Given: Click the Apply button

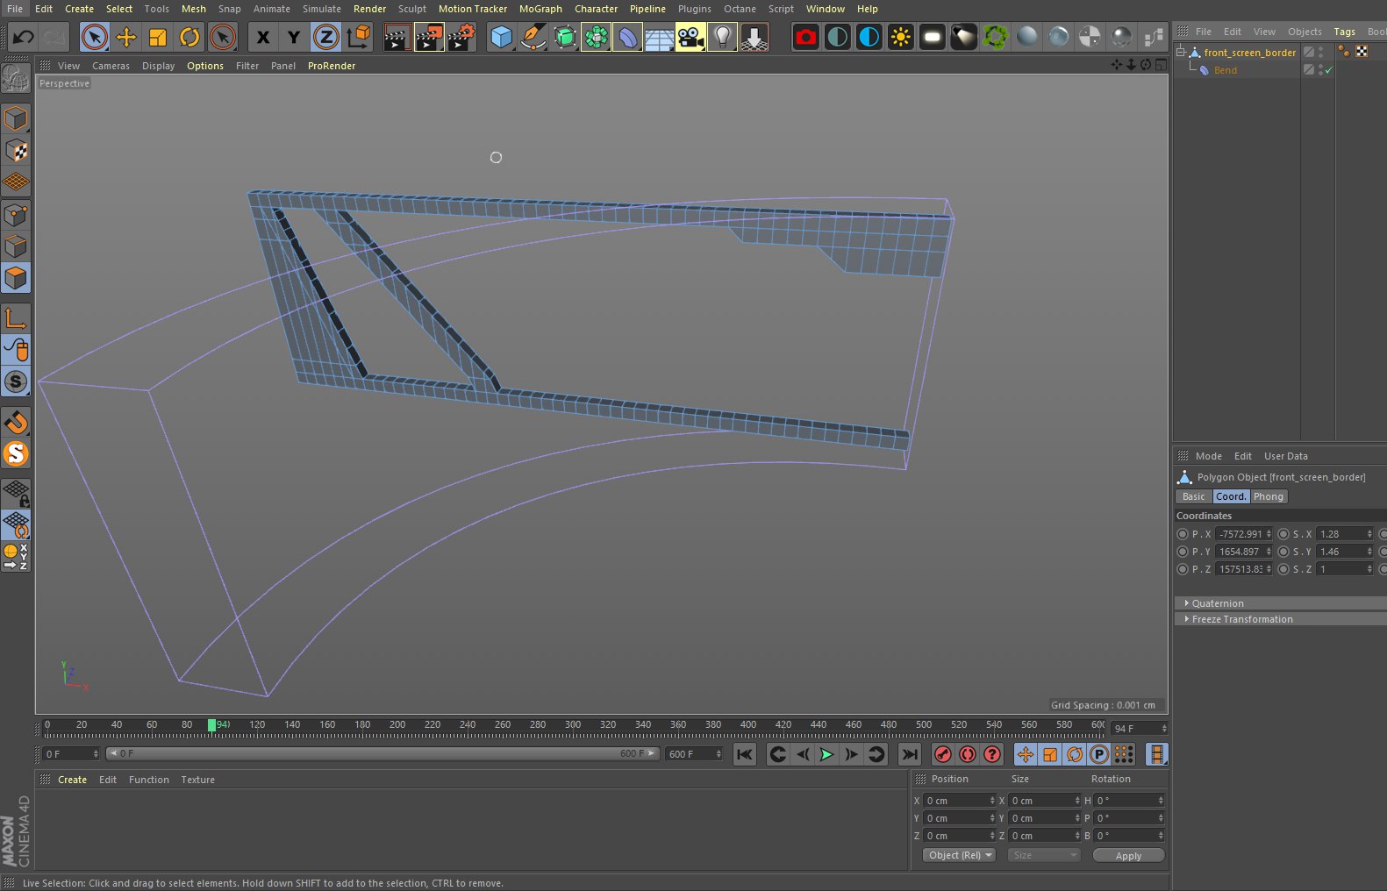Looking at the screenshot, I should pyautogui.click(x=1128, y=856).
